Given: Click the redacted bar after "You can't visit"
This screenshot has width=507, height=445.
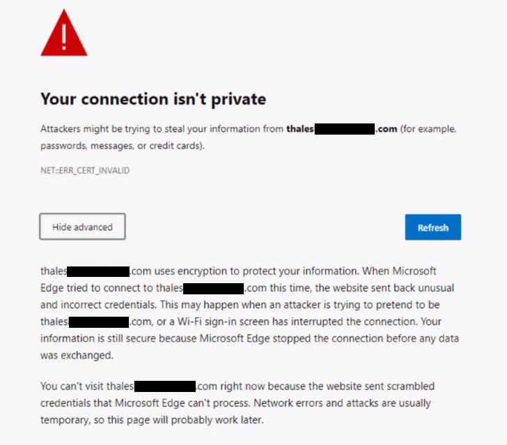Looking at the screenshot, I should pos(165,386).
